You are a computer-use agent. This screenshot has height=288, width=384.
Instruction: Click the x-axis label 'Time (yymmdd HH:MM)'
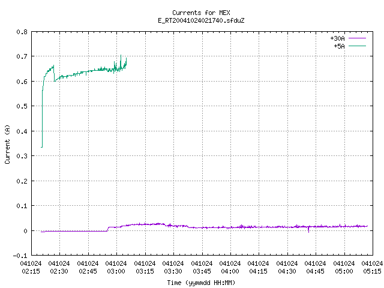[x=201, y=283]
